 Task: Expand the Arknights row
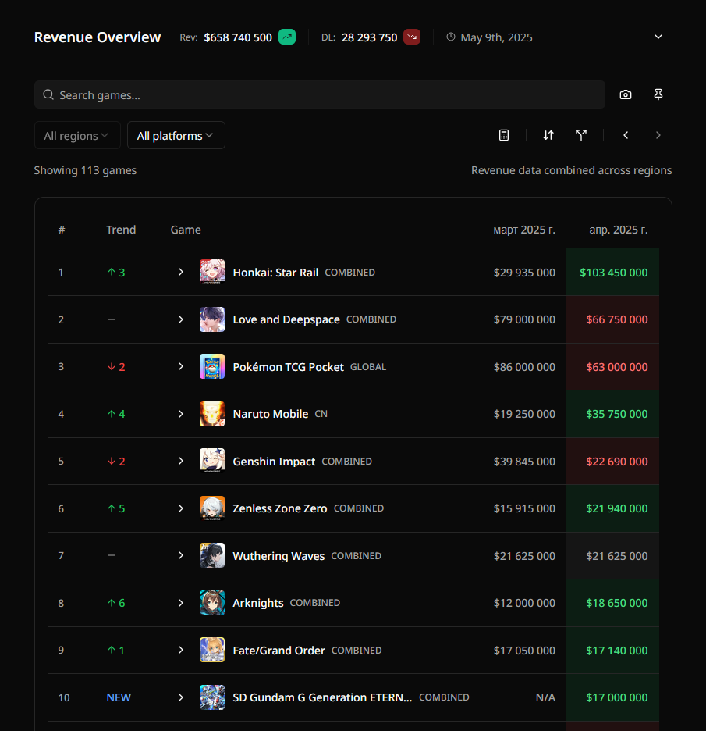[x=181, y=603]
